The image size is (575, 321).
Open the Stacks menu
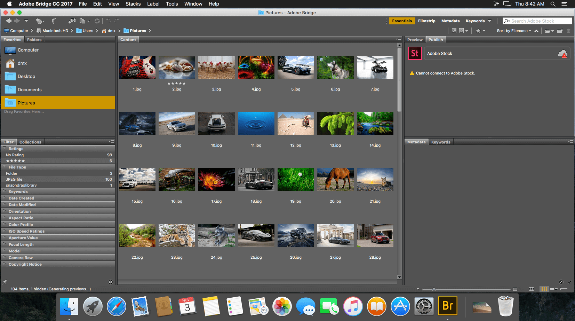pos(133,4)
